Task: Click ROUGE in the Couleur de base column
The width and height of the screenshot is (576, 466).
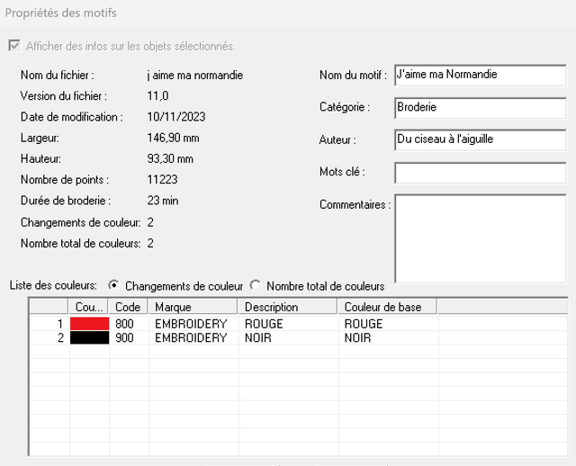Action: [364, 324]
